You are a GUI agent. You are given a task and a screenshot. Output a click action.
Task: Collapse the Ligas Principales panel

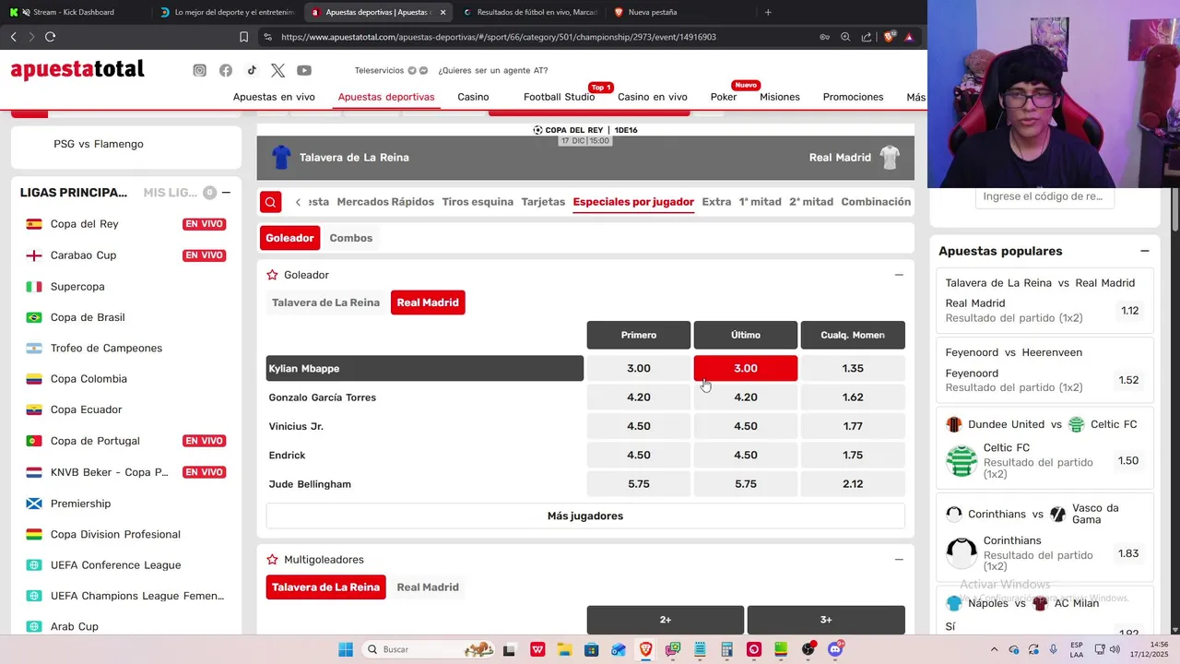click(x=226, y=193)
